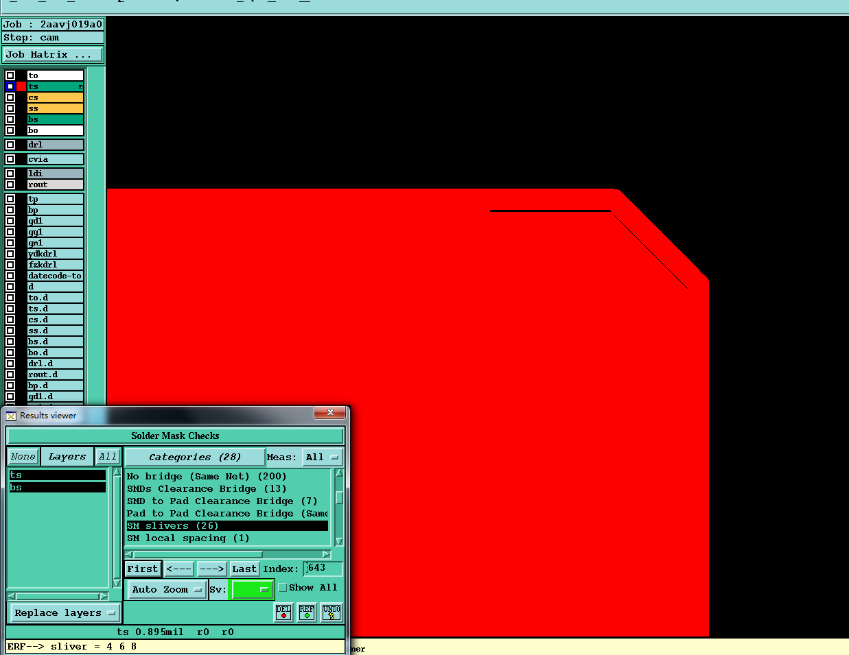Select Pad to Pad Clearance Bridge category
The width and height of the screenshot is (849, 655).
[x=227, y=514]
